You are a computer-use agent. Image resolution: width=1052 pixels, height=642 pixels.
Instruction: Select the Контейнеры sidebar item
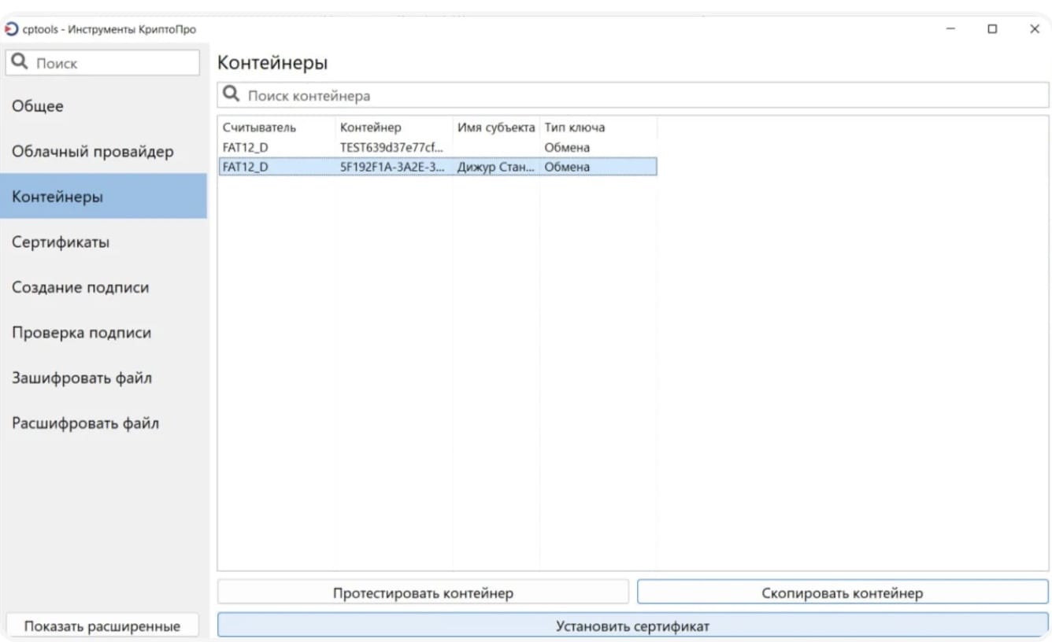(x=57, y=197)
